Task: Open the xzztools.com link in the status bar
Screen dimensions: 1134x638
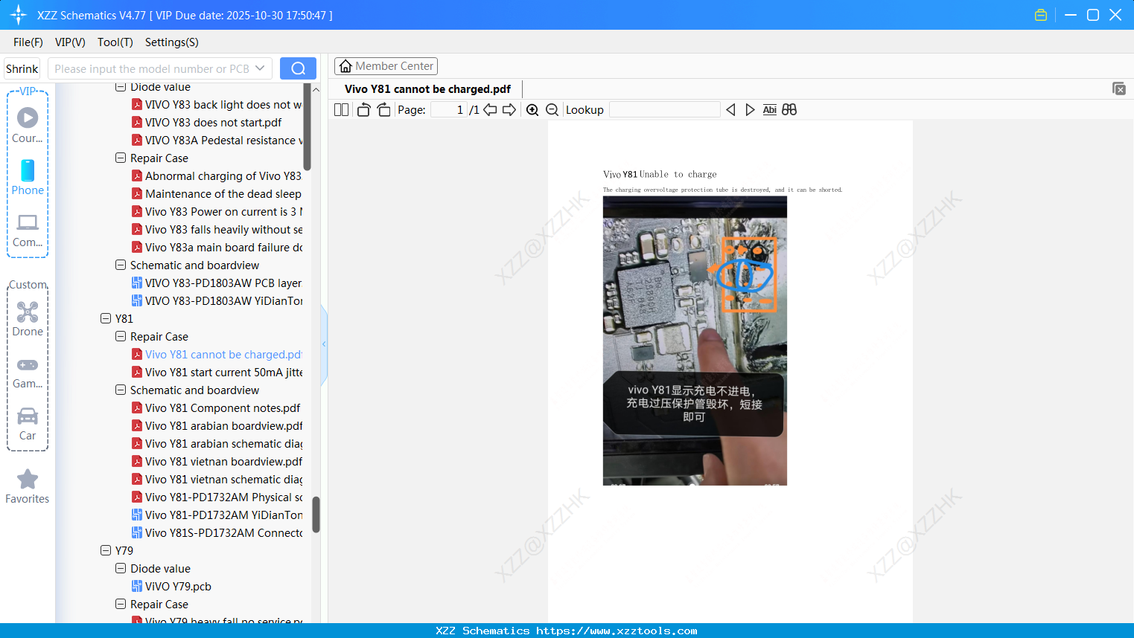Action: coord(617,631)
